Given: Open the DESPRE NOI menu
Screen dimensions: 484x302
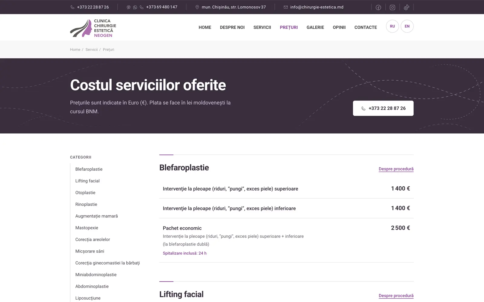Looking at the screenshot, I should coord(232,27).
